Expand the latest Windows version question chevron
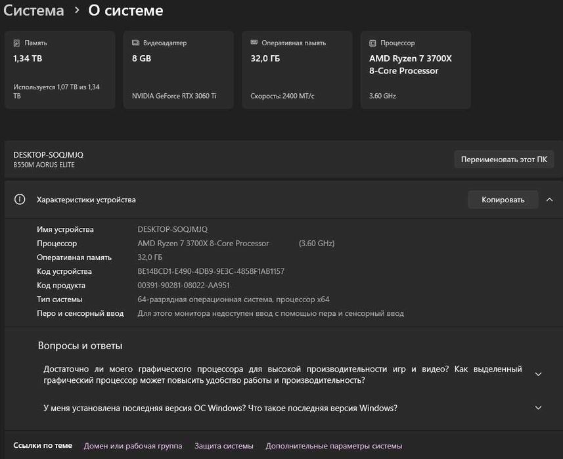563x459 pixels. coord(538,408)
